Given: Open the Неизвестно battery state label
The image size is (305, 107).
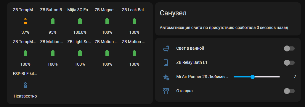Looking at the screenshot, I should click(25, 96).
